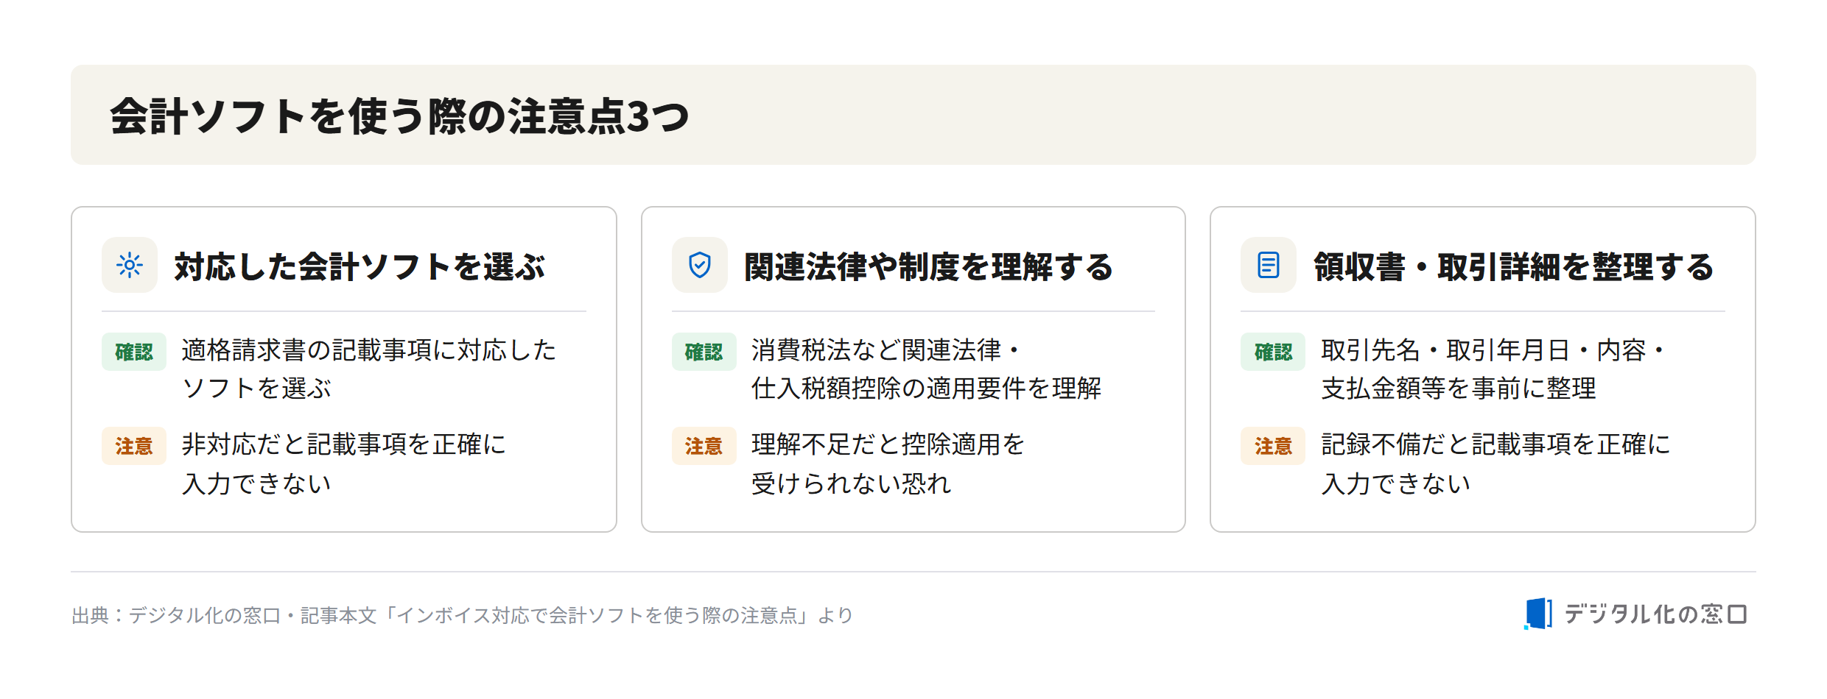Click the source citation text at bottom
Screen dimensions: 1827x699
pos(462,615)
